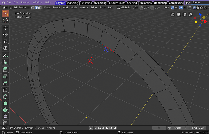Select the Select Box tool
This screenshot has width=209, height=134.
tap(5, 14)
